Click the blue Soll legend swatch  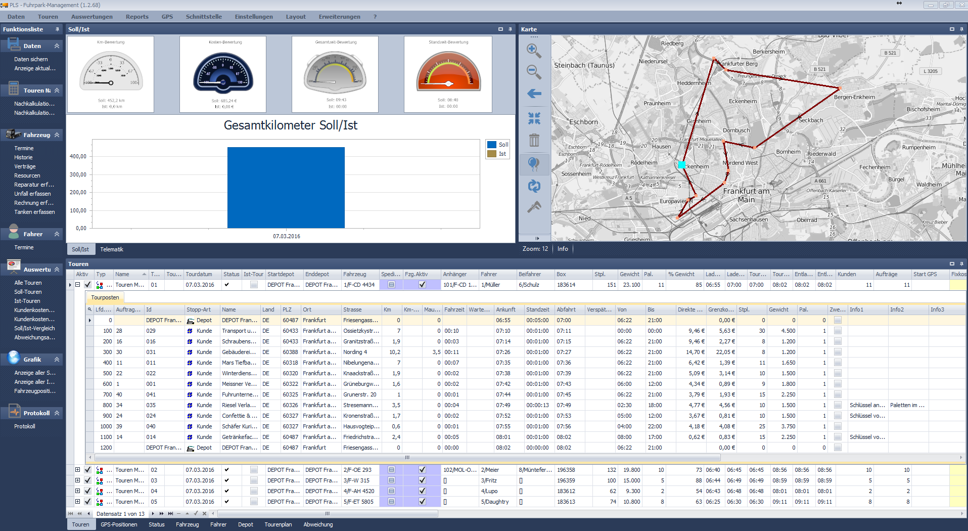pyautogui.click(x=492, y=145)
